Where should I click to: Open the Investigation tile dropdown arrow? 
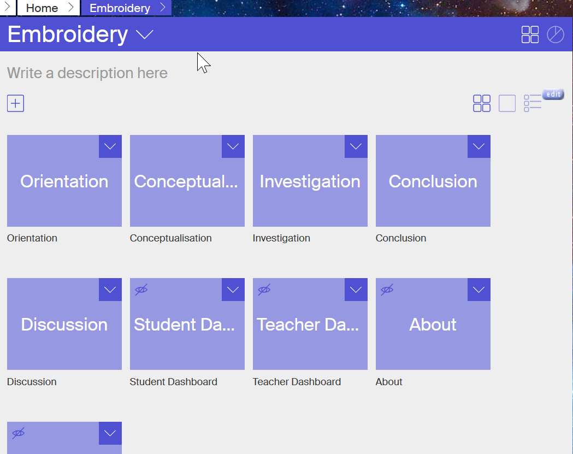click(x=356, y=146)
